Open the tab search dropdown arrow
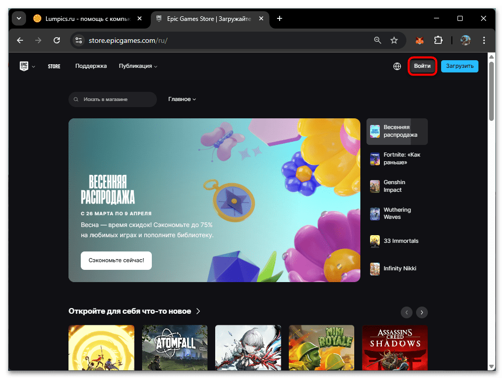 tap(19, 18)
